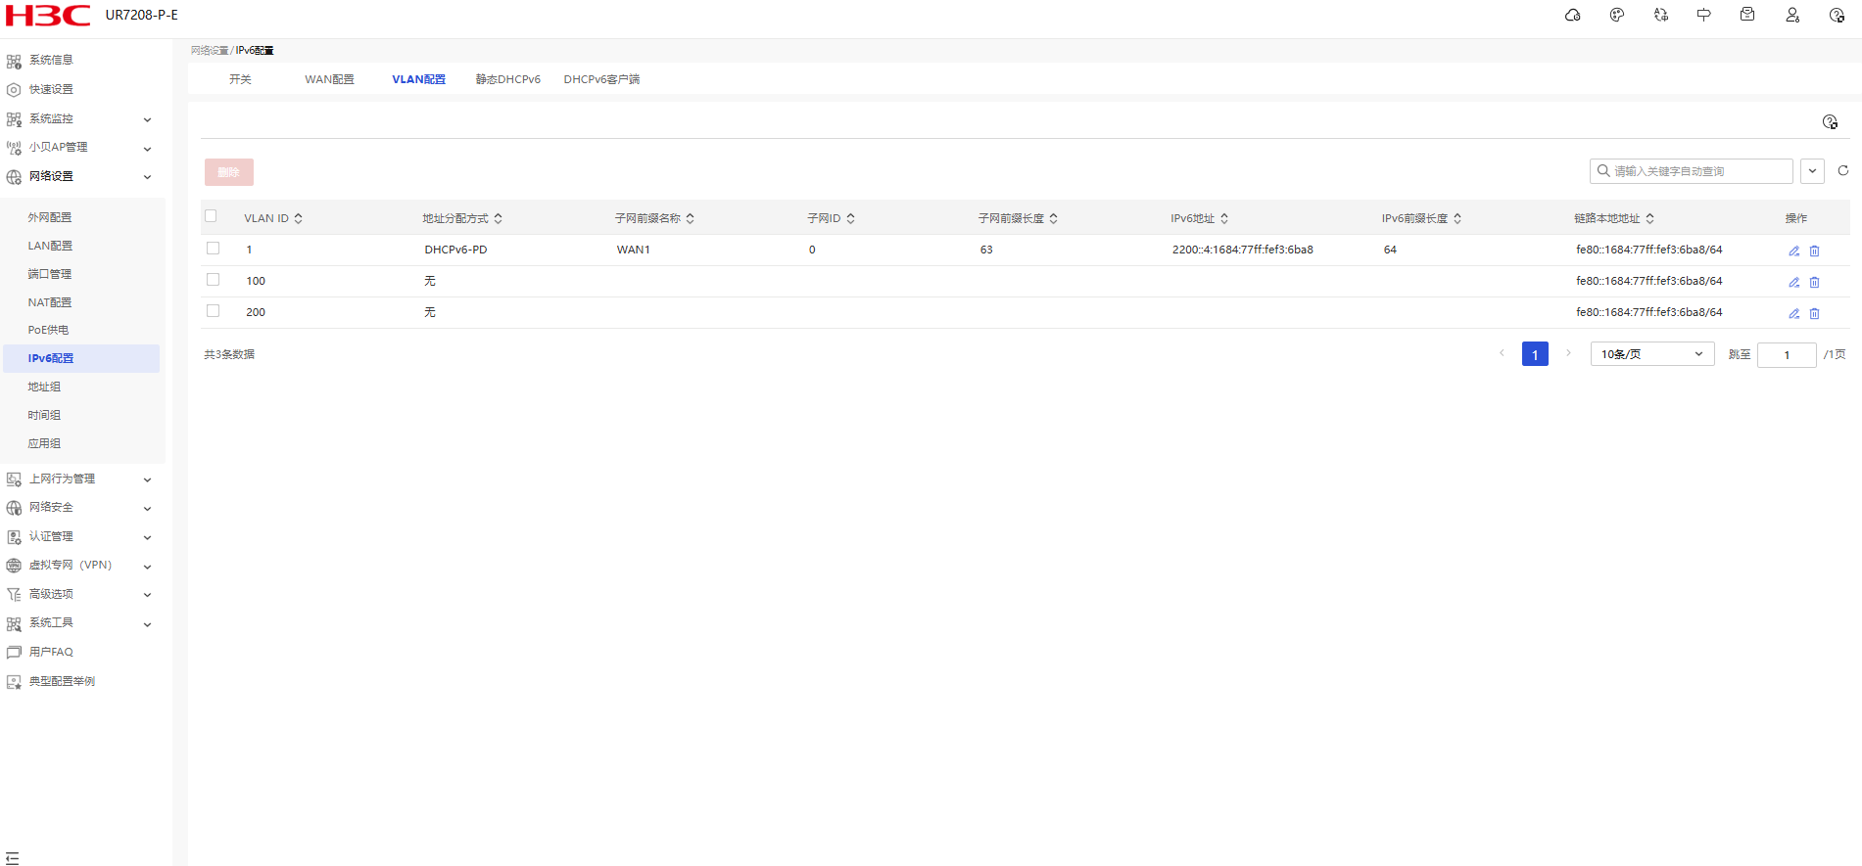This screenshot has height=866, width=1862.
Task: Open the 静态DHCPv6 tab
Action: coord(507,79)
